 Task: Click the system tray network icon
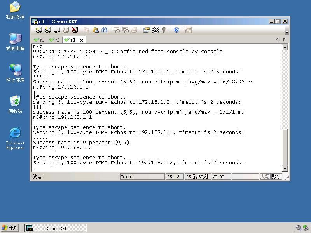coord(306,228)
